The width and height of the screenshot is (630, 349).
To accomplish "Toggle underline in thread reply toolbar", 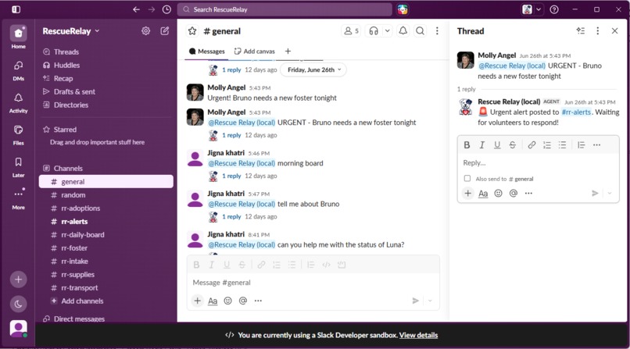I will 497,145.
